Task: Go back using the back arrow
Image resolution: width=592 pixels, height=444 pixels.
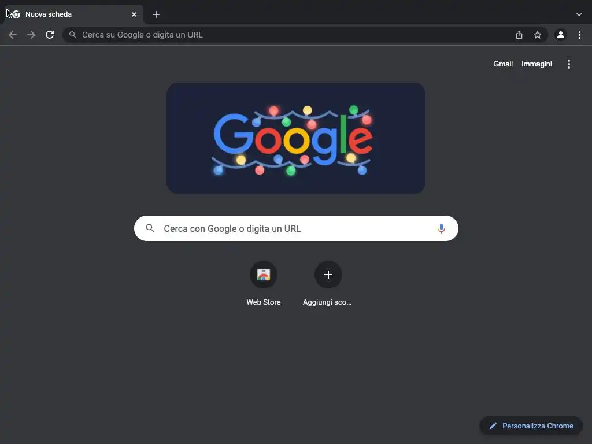Action: point(13,35)
